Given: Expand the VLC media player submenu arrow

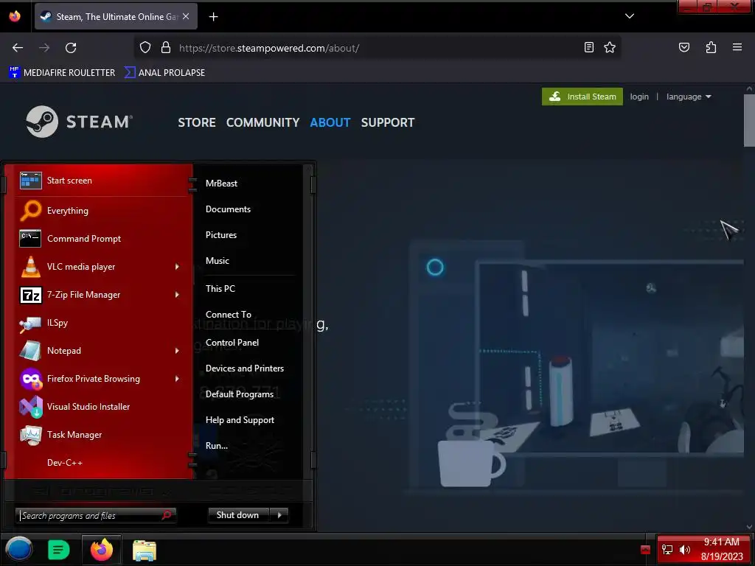Looking at the screenshot, I should pos(177,267).
